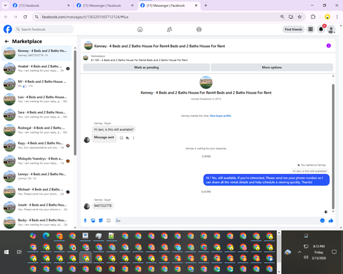Click the reply arrow beside Message sent
Image resolution: width=343 pixels, height=274 pixels.
(128, 138)
